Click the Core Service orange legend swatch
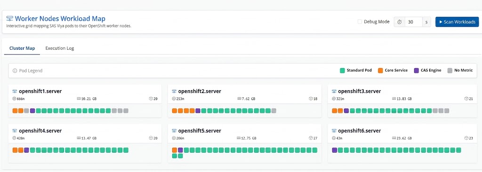Viewport: 482px width, 172px height. tap(380, 70)
